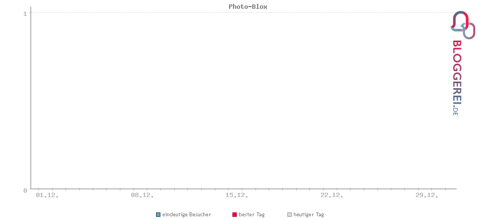Click the 01.12. date axis label

tap(47, 195)
